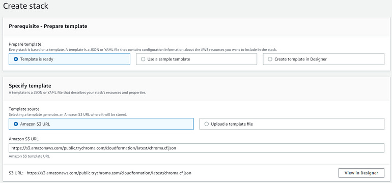Image resolution: width=392 pixels, height=183 pixels.
Task: Click the Template source field label
Action: tap(24, 109)
